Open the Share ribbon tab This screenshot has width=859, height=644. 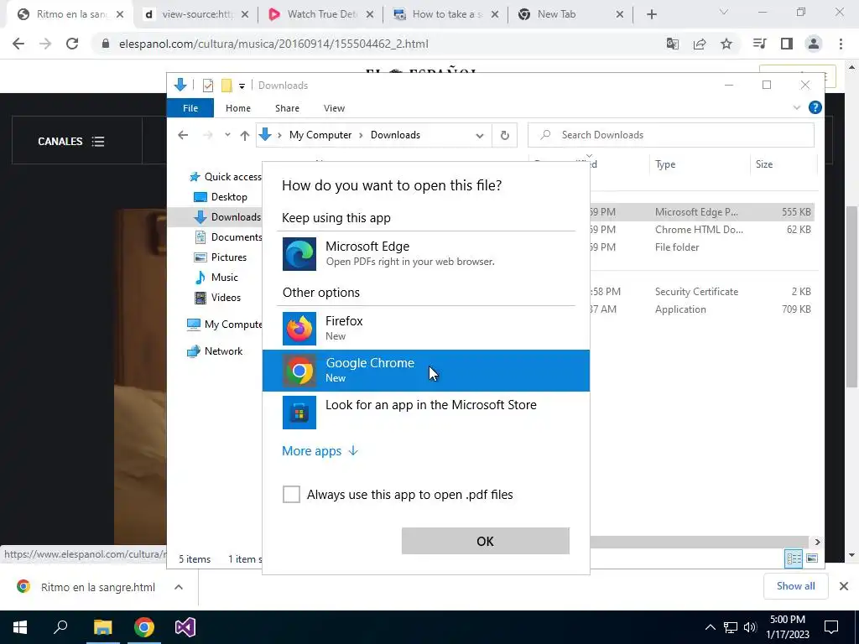287,108
